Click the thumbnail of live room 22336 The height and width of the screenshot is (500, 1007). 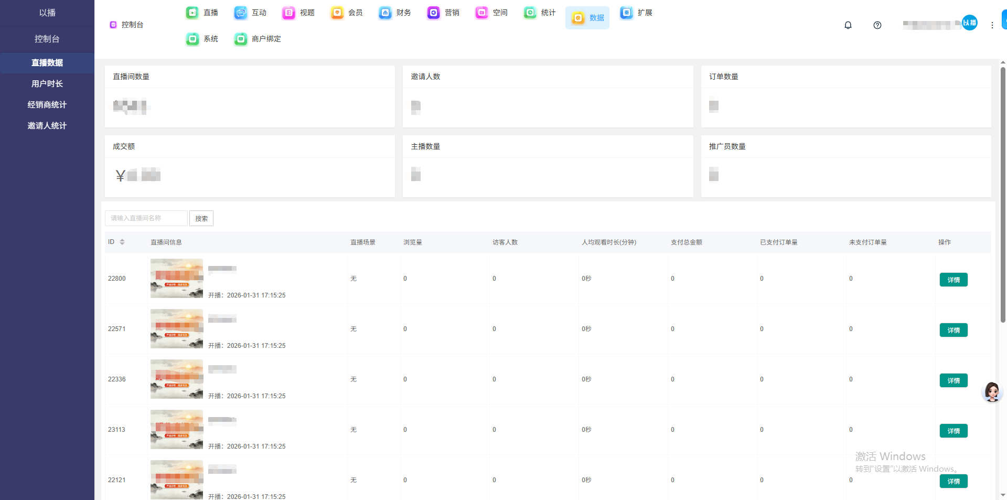pos(176,379)
